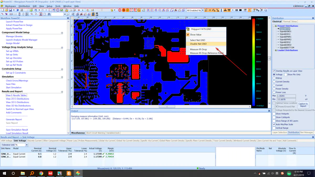Click the 'OFF' toolbar icon

(245, 10)
